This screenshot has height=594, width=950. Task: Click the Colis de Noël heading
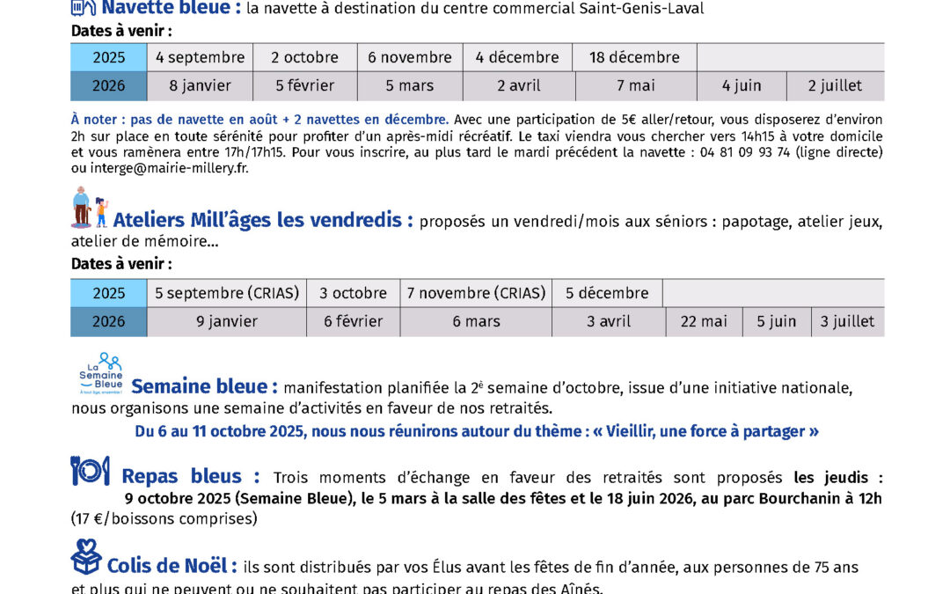(x=172, y=566)
